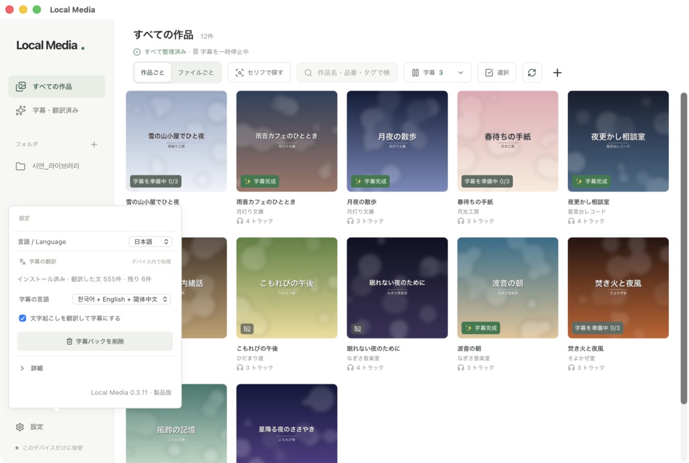
Task: Click the セリフで探す button
Action: pyautogui.click(x=259, y=73)
